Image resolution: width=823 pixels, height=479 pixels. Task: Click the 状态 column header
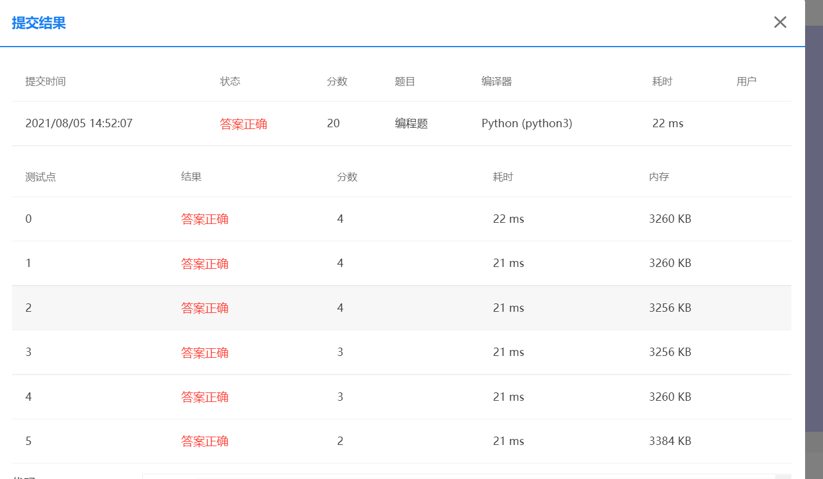pyautogui.click(x=230, y=81)
